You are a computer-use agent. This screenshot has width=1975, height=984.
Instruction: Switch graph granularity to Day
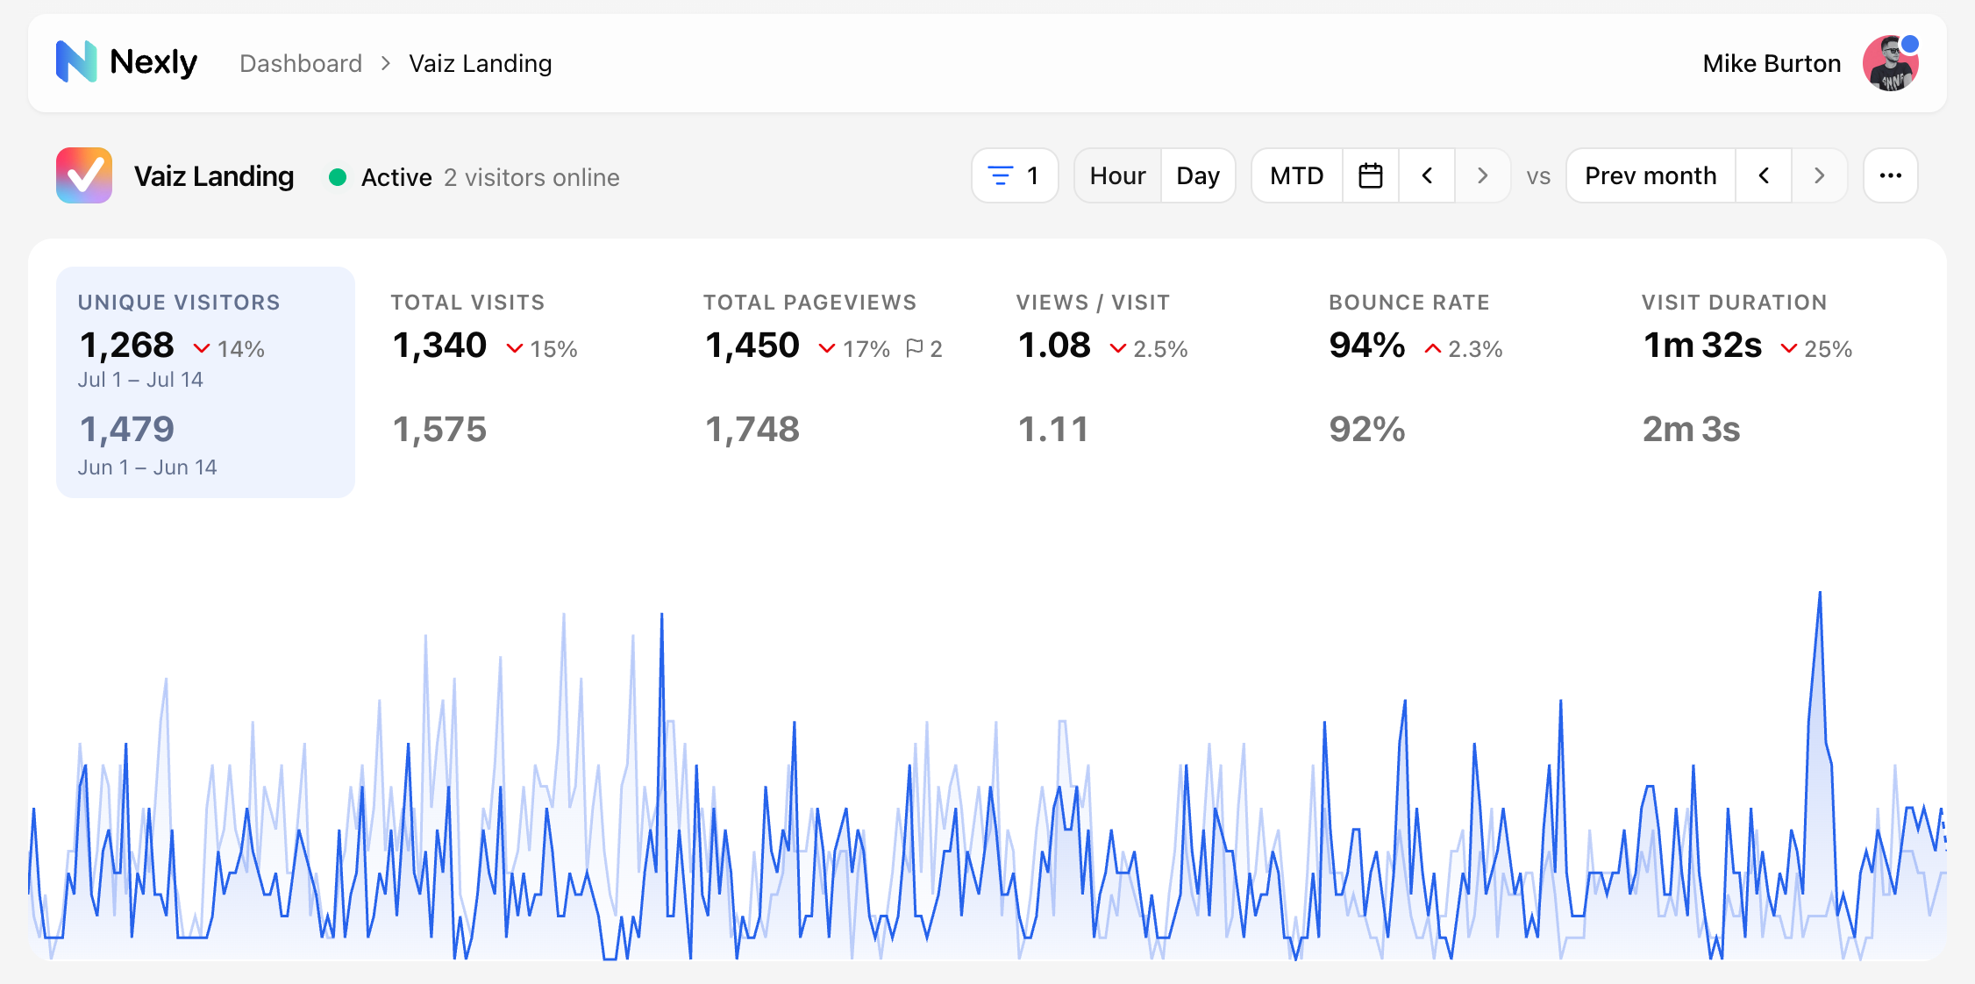pos(1198,176)
